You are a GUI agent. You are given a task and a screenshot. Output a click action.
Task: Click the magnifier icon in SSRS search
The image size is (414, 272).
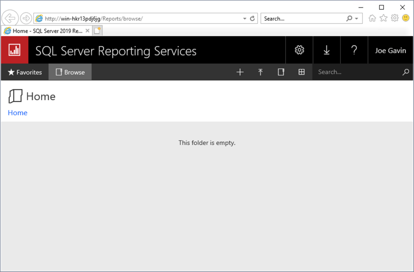(x=405, y=72)
